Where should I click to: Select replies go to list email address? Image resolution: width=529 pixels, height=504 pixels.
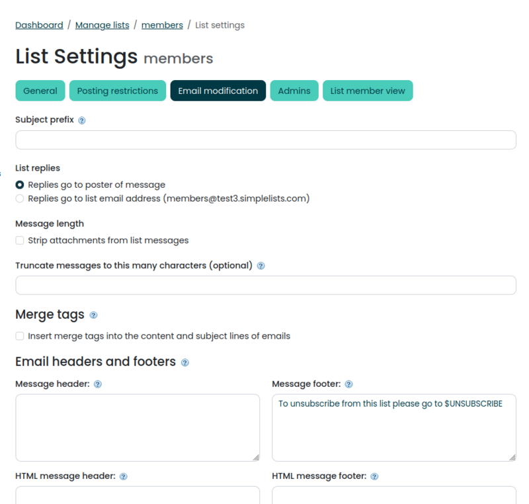pyautogui.click(x=19, y=198)
